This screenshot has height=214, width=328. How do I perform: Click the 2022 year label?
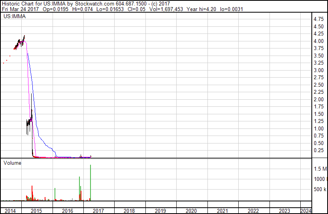[253, 211]
